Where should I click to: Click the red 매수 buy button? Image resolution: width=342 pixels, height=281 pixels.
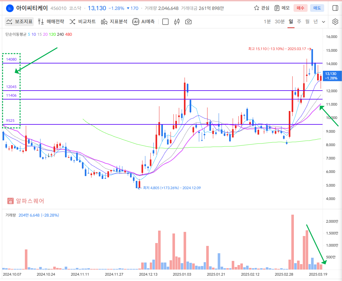coord(300,8)
